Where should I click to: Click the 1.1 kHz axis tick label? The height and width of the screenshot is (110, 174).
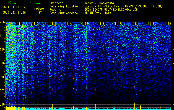(2, 36)
